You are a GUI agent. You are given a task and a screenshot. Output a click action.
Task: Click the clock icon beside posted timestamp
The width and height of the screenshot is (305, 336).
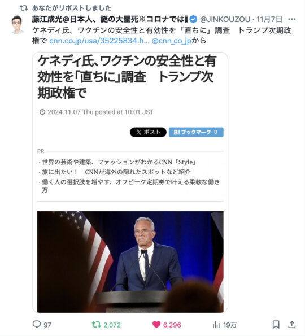[42, 112]
